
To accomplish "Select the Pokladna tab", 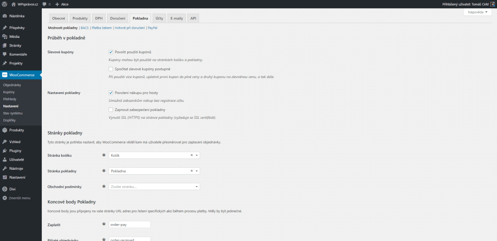I will tap(140, 18).
